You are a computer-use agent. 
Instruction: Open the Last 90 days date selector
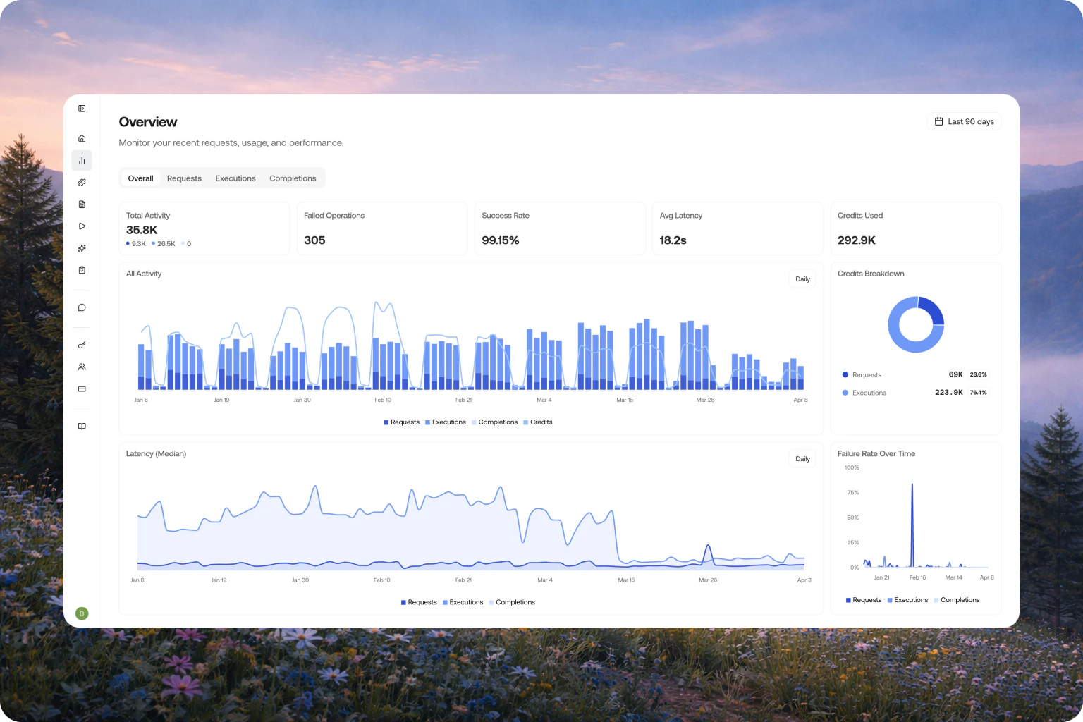tap(963, 121)
